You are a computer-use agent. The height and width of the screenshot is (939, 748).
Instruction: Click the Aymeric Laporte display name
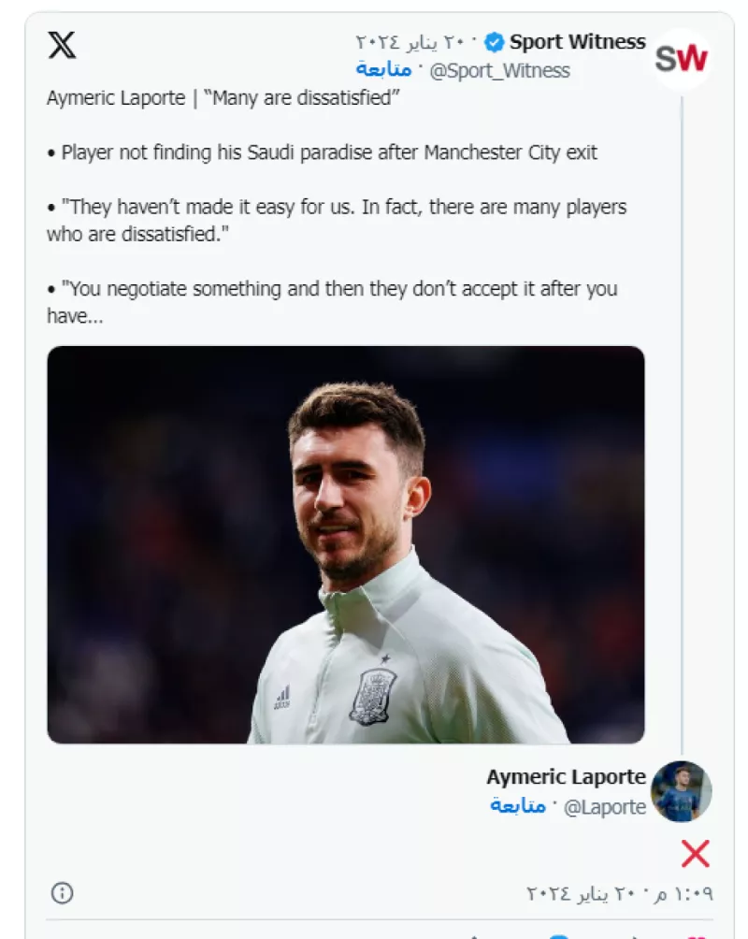pyautogui.click(x=564, y=776)
